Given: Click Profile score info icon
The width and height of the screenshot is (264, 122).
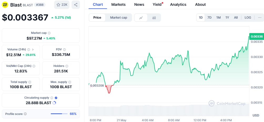Looking at the screenshot, I should tap(25, 114).
